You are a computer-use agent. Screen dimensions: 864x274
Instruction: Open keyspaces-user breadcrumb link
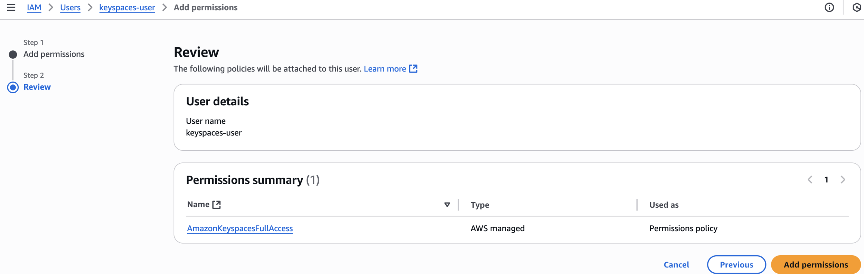pos(127,7)
